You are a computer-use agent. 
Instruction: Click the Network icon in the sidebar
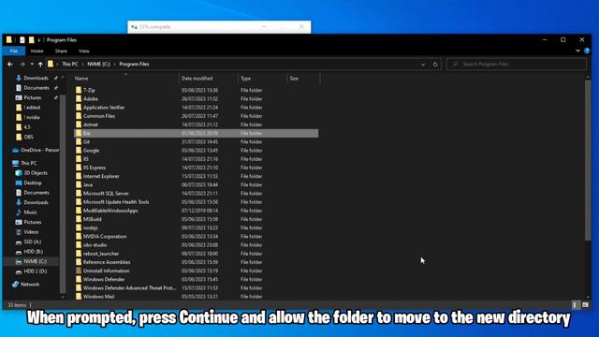tap(15, 285)
